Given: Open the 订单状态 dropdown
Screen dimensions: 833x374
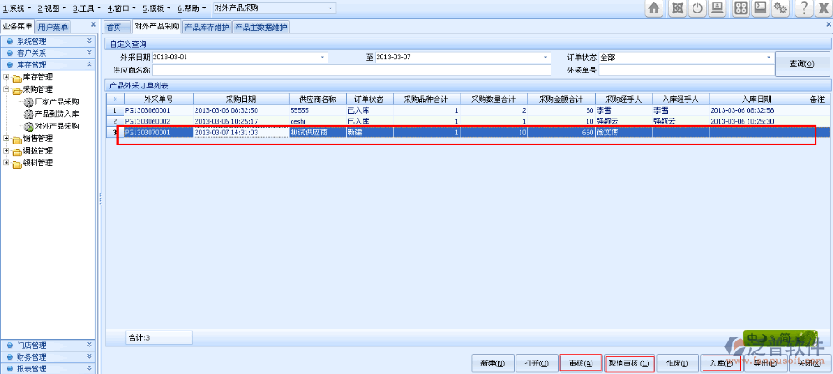Looking at the screenshot, I should pyautogui.click(x=770, y=58).
